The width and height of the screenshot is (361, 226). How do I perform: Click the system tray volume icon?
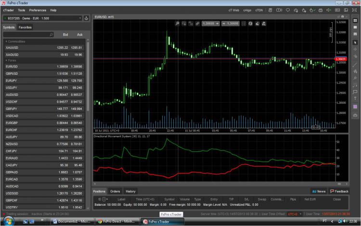345,221
